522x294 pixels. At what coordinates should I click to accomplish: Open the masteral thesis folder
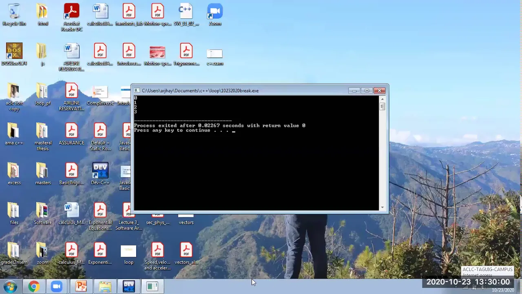click(42, 137)
